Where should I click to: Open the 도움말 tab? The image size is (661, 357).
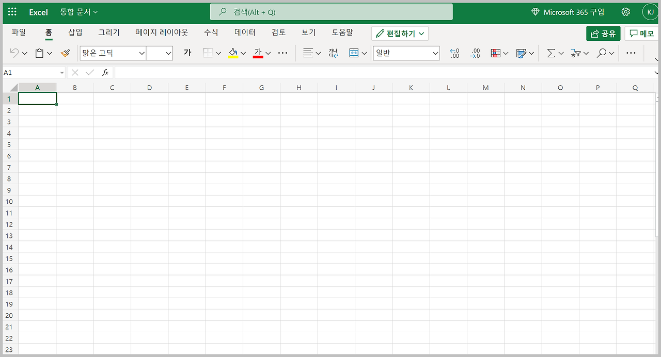click(342, 33)
